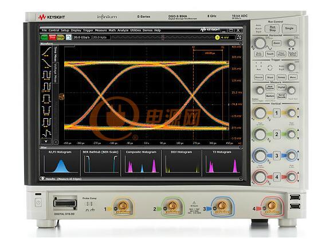The width and height of the screenshot is (326, 241).
Task: Expand more measurements with the down arrow
Action: tap(46, 141)
